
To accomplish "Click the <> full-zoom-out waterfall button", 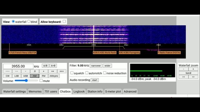I will click(193, 77).
